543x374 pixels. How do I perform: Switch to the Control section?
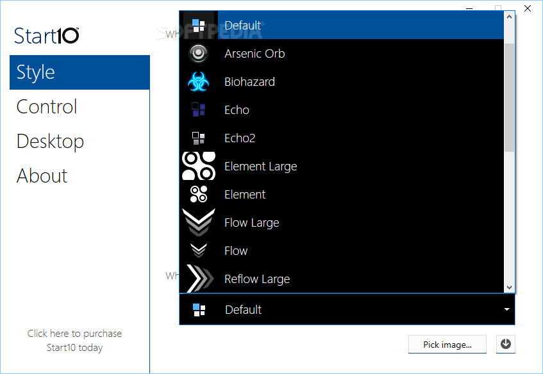pos(46,106)
